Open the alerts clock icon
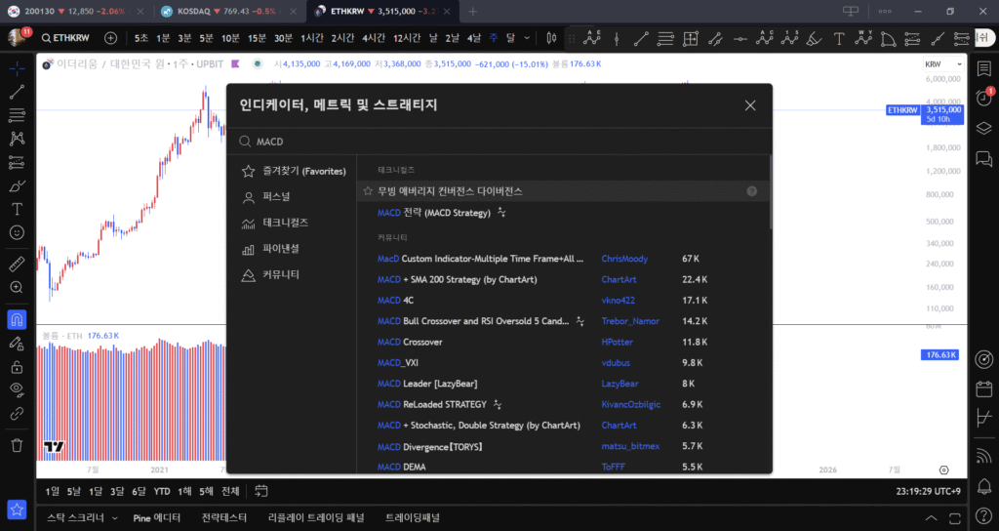 coord(984,98)
